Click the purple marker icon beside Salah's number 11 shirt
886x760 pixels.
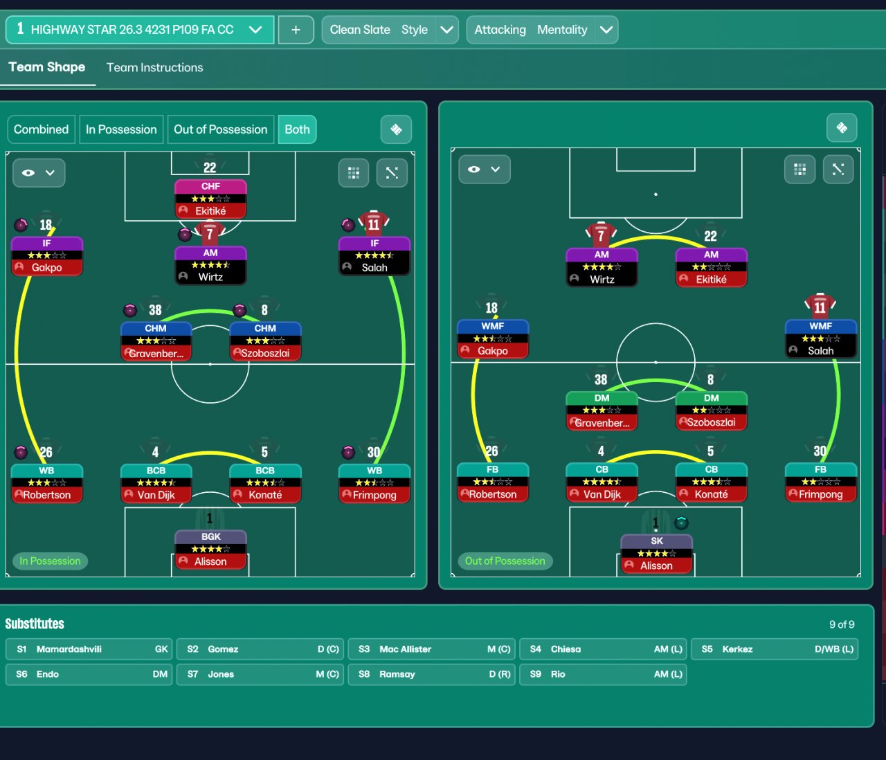348,225
